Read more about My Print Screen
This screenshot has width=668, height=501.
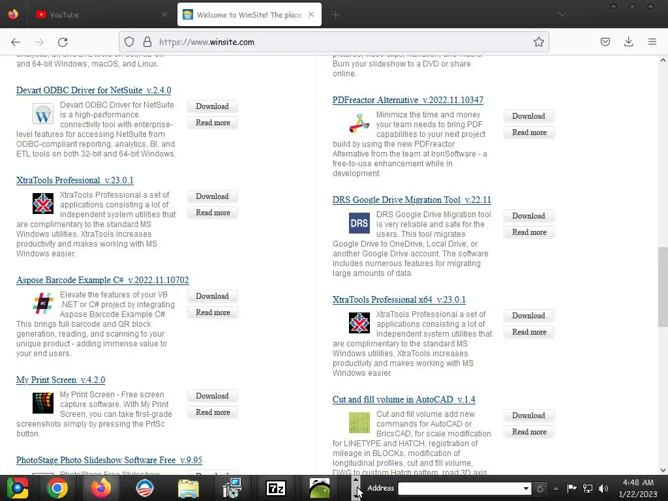[212, 412]
